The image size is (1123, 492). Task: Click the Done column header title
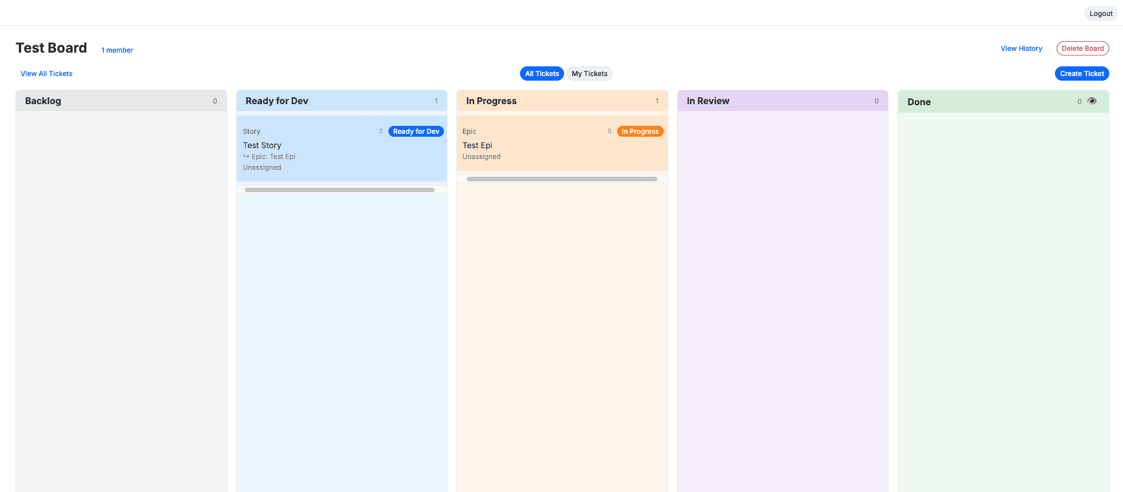(x=919, y=102)
